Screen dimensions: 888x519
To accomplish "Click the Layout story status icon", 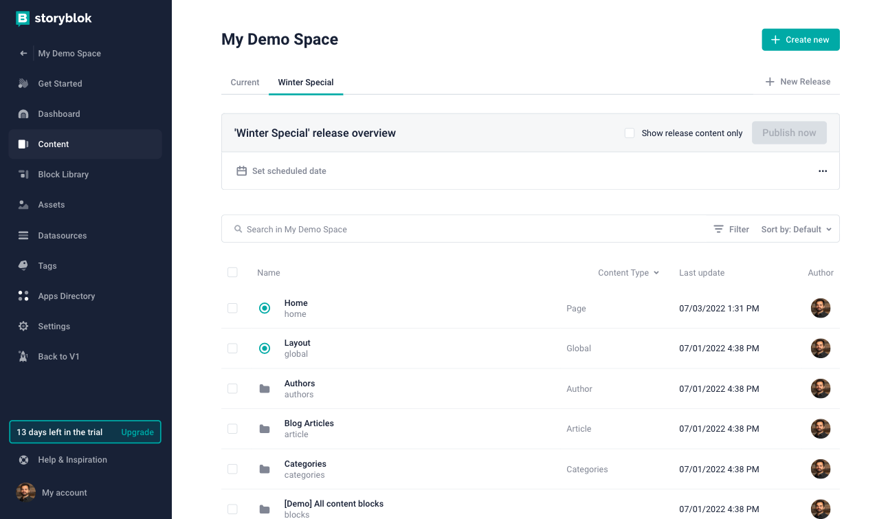I will [x=265, y=348].
